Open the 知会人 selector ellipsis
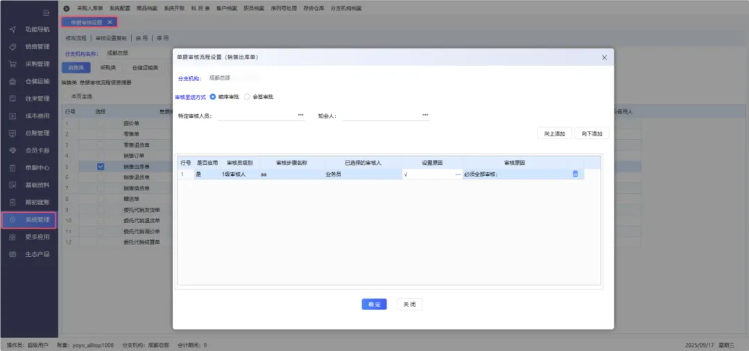Screen dimensions: 749x351 click(x=425, y=115)
